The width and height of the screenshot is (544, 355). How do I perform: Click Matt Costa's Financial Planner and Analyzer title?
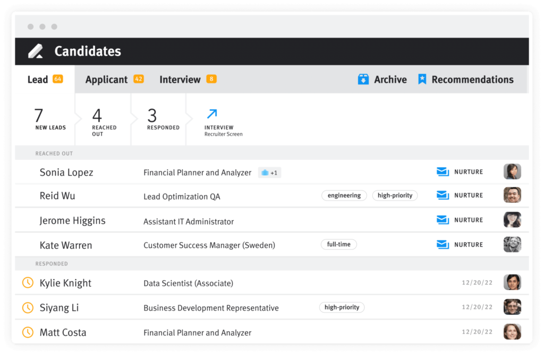[x=198, y=333]
